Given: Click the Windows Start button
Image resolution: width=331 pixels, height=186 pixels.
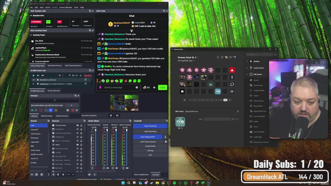Looking at the screenshot, I should coord(123,183).
